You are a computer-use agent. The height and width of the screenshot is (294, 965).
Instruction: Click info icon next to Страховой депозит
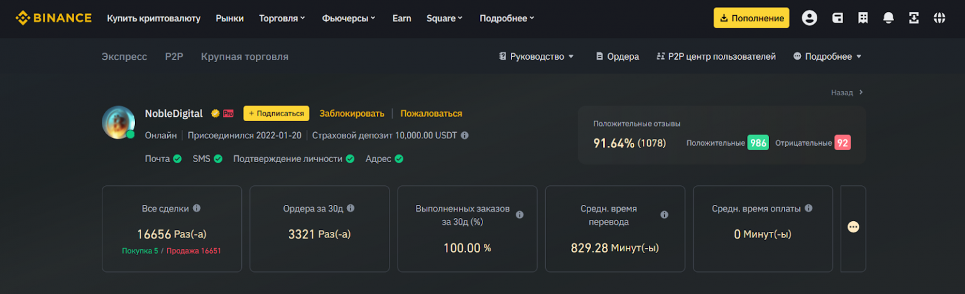click(464, 135)
